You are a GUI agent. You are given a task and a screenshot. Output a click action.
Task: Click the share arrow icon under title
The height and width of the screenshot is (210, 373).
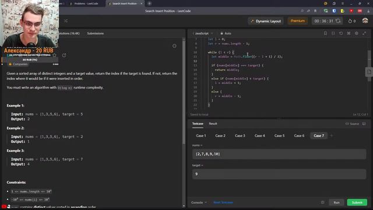[x=64, y=55]
